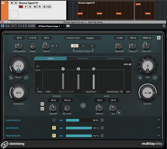Expand the TAP EFFECTS section arrow
This screenshot has height=149, width=167.
pyautogui.click(x=159, y=128)
